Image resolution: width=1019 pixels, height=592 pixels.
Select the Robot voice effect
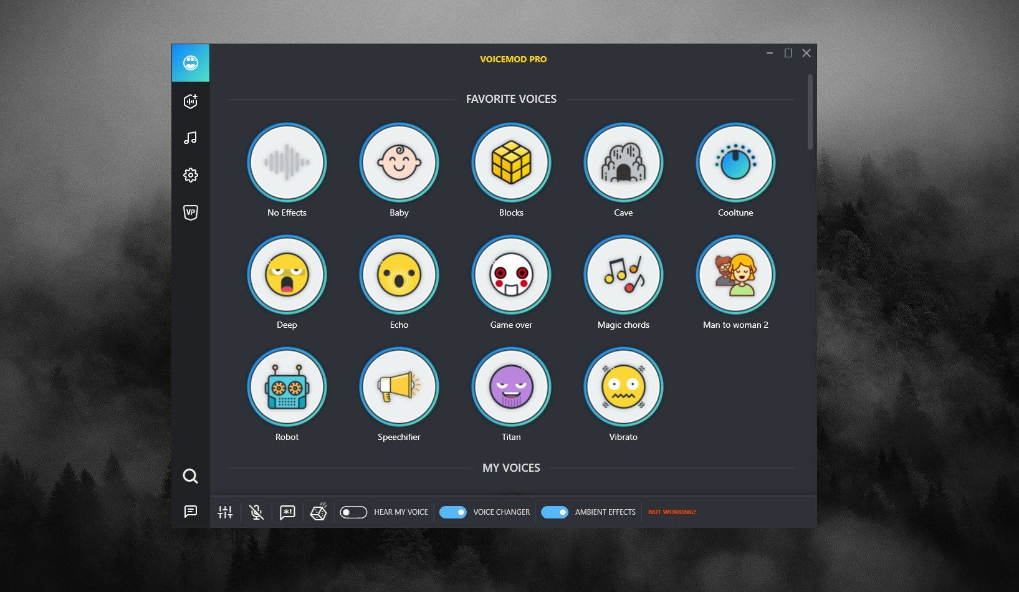287,387
